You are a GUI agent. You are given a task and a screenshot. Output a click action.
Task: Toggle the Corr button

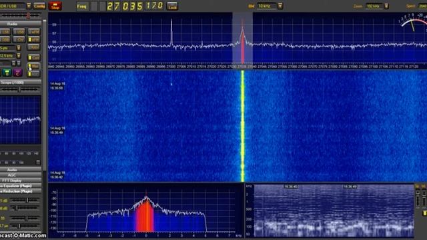(x=34, y=58)
